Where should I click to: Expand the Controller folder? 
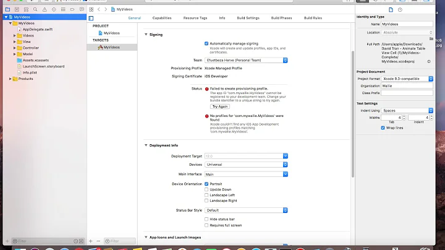pos(14,48)
